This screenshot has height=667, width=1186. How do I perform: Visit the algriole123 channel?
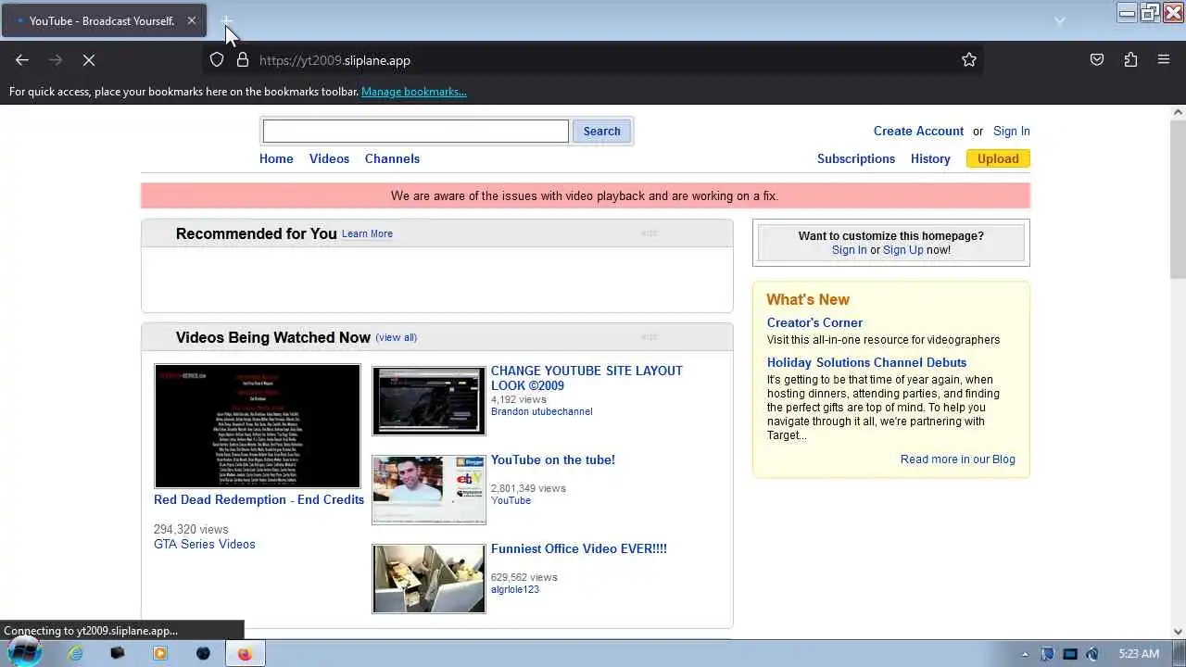(x=515, y=589)
